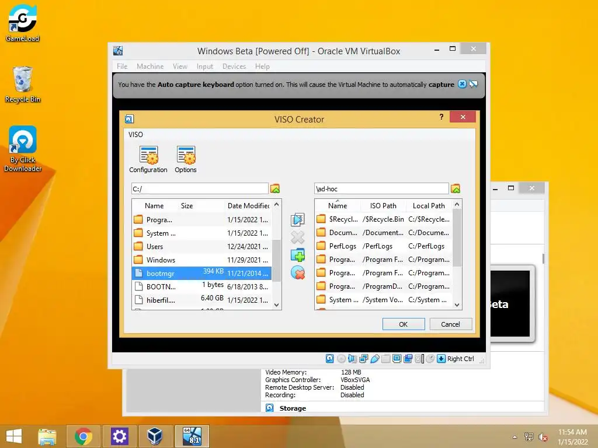Click the audio status bar icon
598x448 pixels.
click(352, 359)
